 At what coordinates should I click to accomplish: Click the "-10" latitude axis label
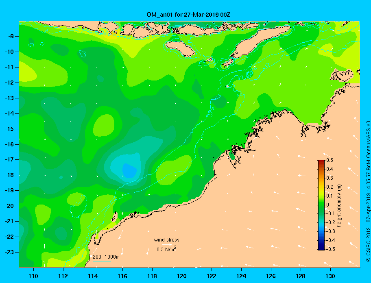(x=9, y=52)
